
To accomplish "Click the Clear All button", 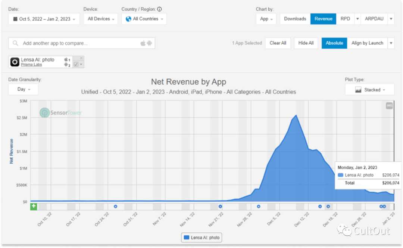I will point(278,43).
